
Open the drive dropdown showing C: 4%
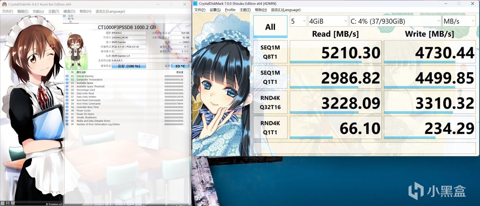click(395, 21)
